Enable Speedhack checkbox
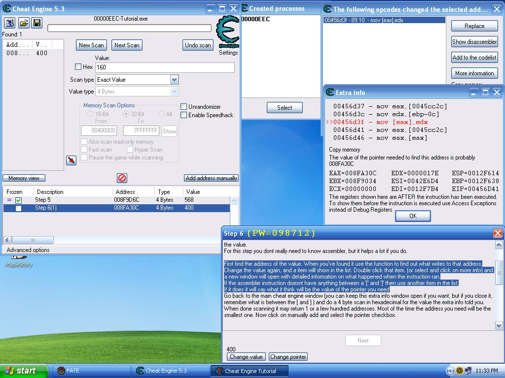Screen dimensions: 505x378 (x=184, y=115)
